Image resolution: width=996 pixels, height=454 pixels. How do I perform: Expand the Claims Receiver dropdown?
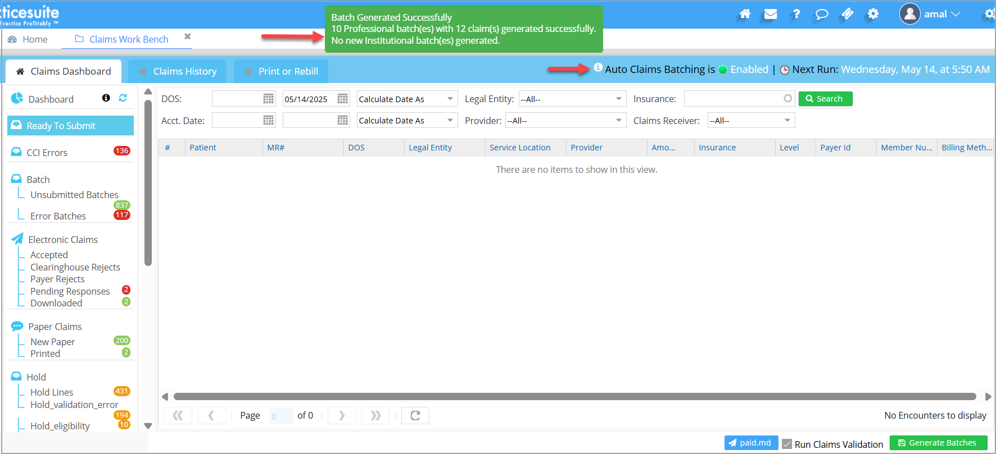click(x=787, y=120)
